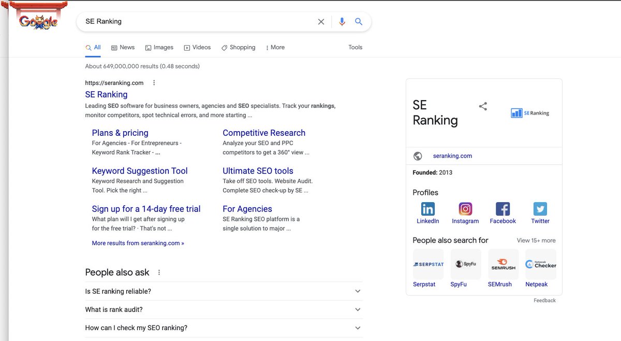This screenshot has width=621, height=341.
Task: Open the three-dot menu next to People also ask
Action: click(159, 273)
